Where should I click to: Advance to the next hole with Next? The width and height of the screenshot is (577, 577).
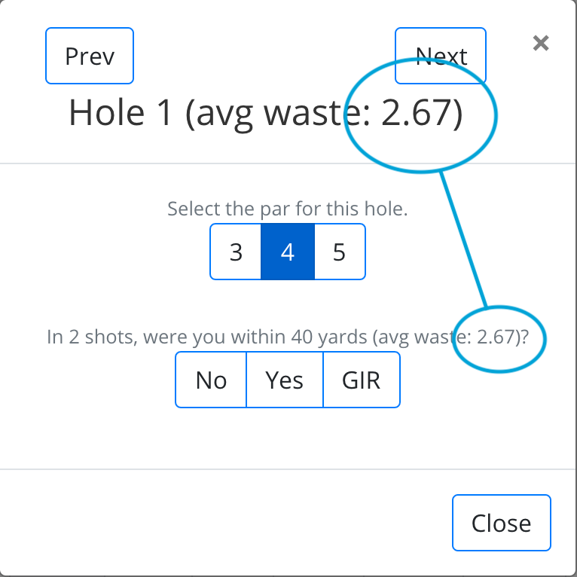(x=441, y=56)
